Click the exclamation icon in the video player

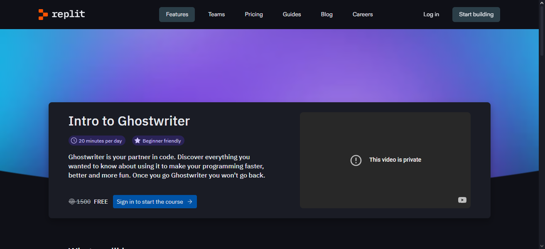356,160
